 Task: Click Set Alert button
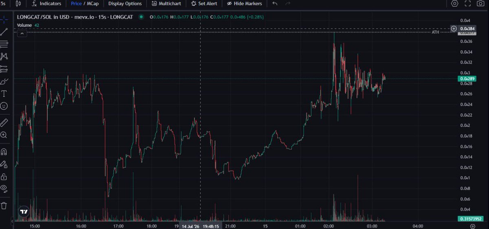click(x=204, y=4)
